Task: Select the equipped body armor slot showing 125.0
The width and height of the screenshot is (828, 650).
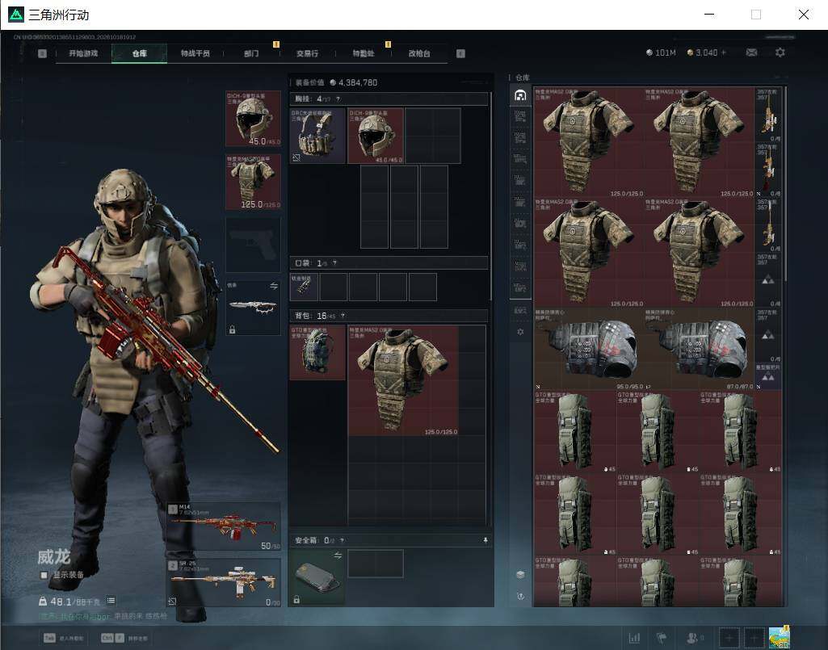Action: pos(253,182)
